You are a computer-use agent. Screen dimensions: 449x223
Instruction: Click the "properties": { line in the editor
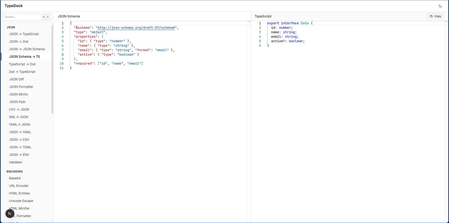(89, 37)
